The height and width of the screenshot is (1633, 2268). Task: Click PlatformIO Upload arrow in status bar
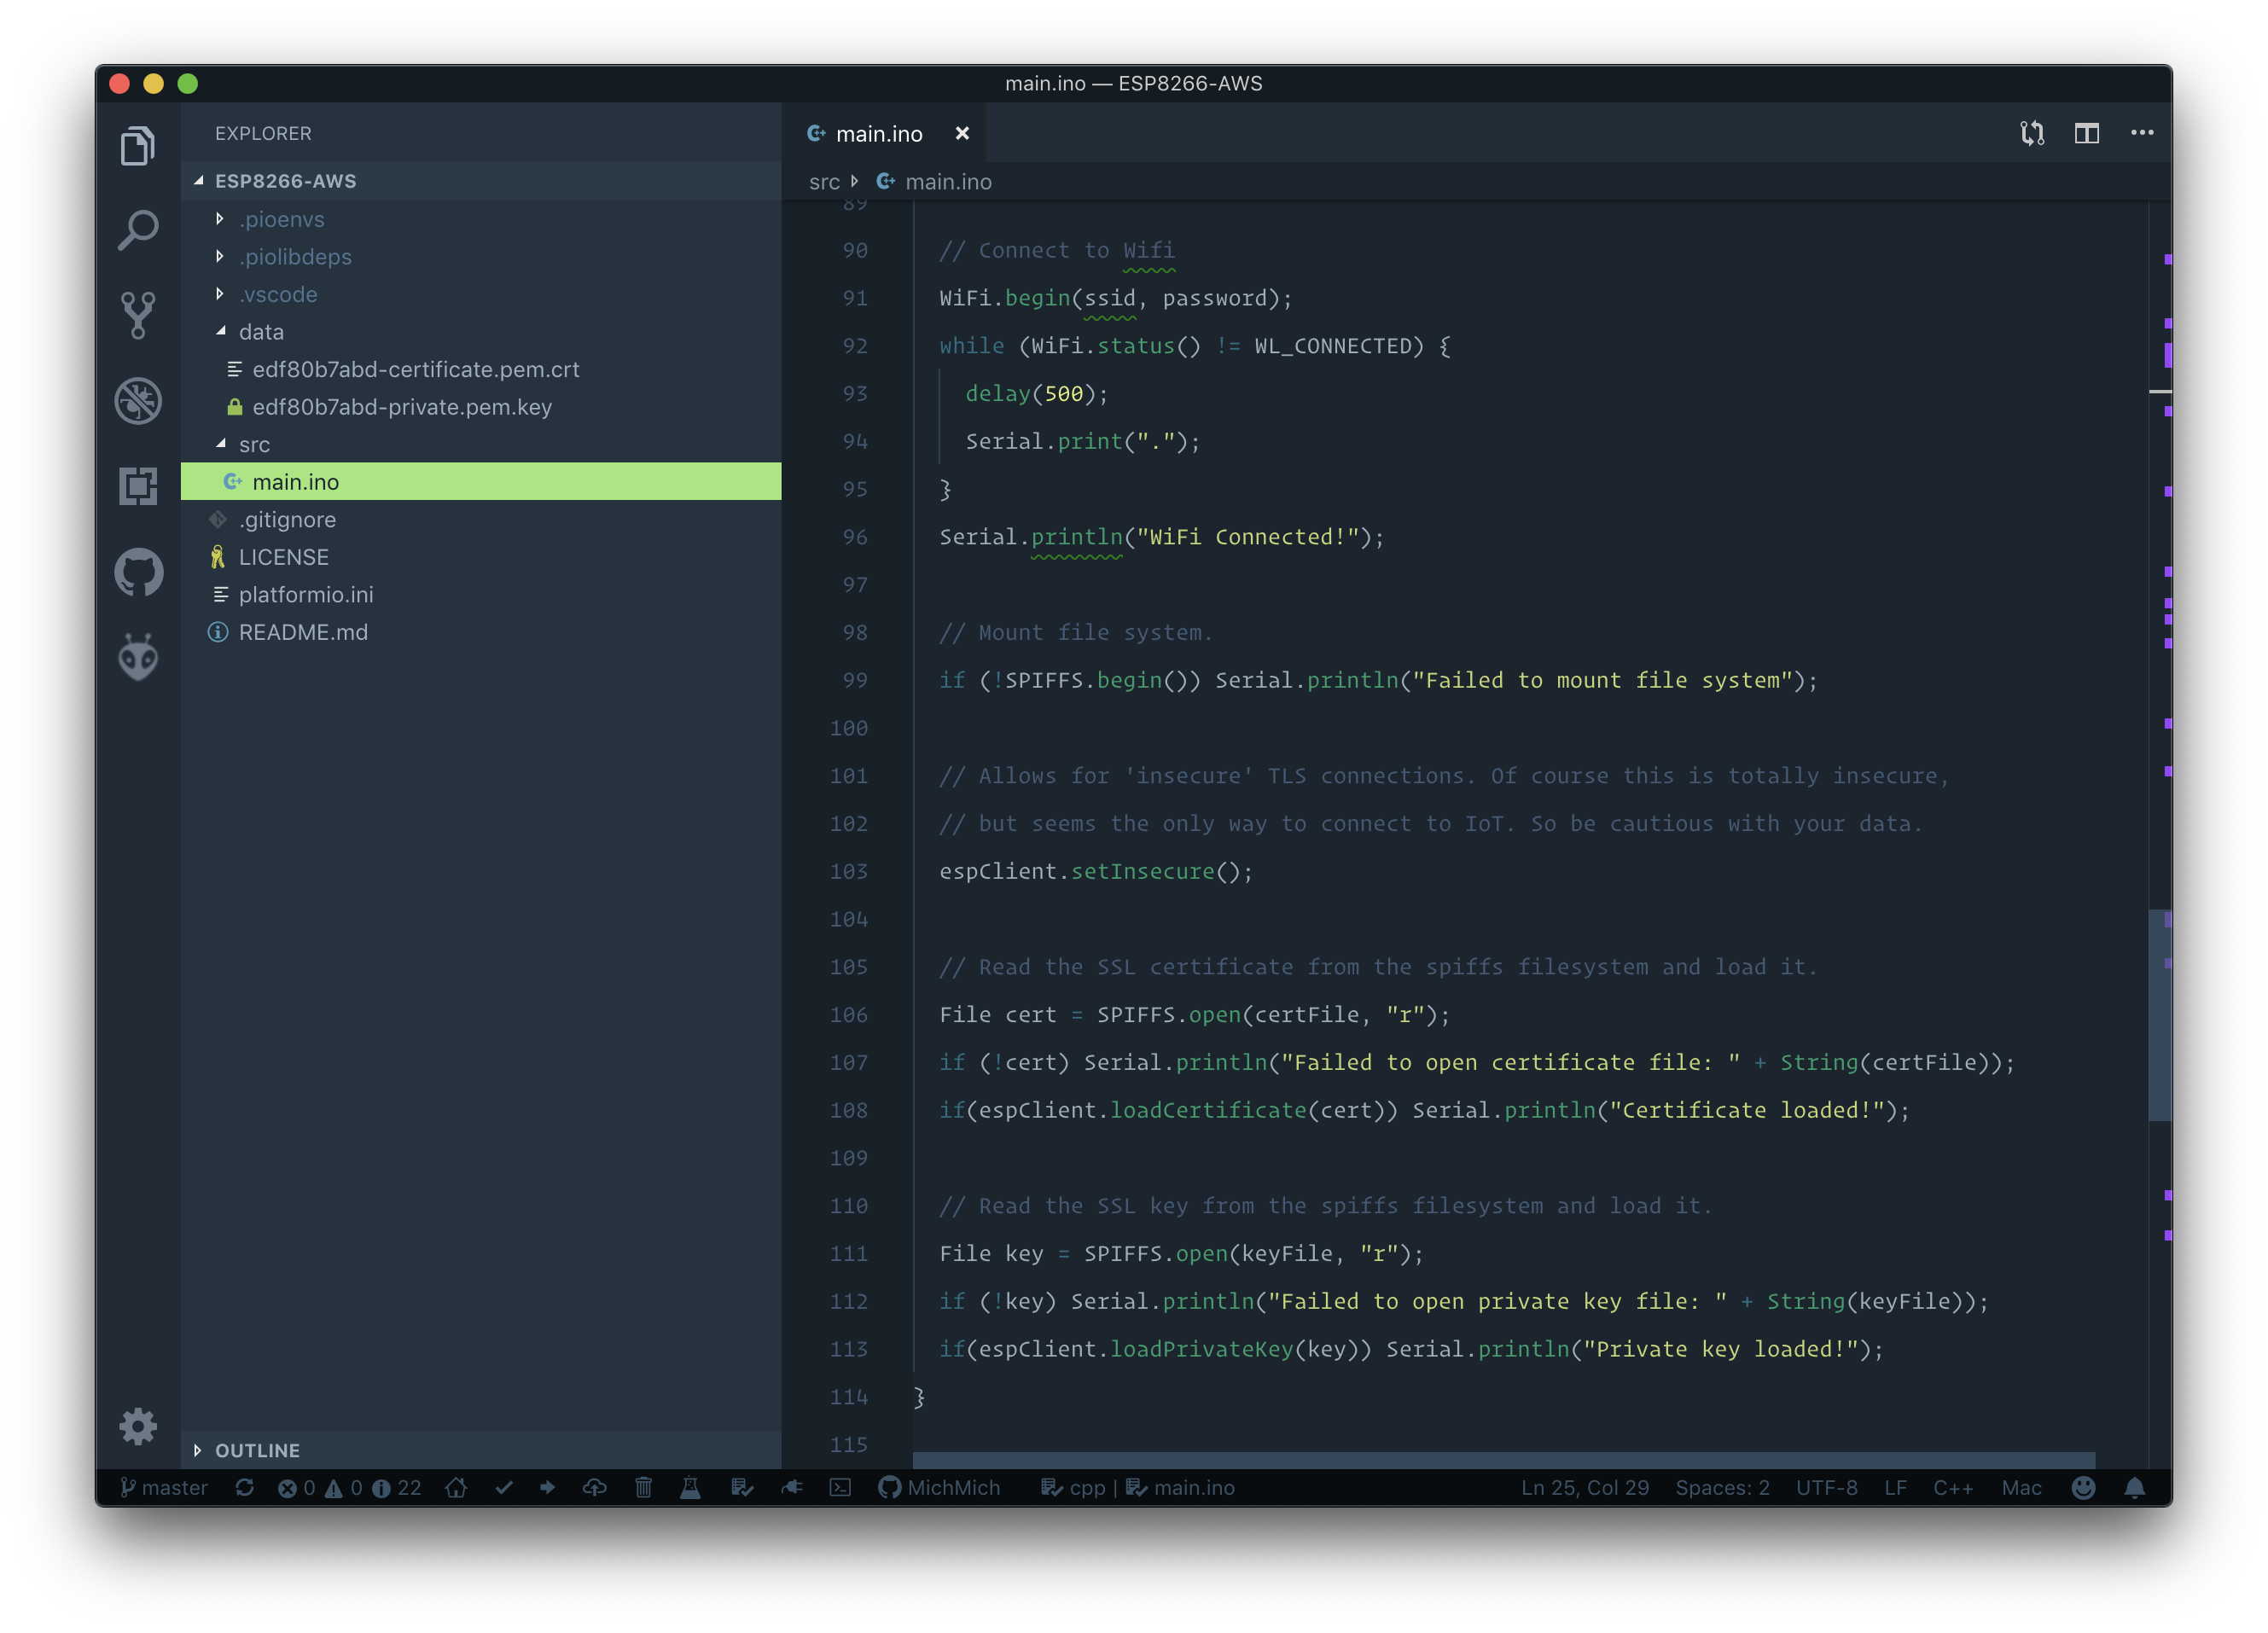click(x=547, y=1487)
